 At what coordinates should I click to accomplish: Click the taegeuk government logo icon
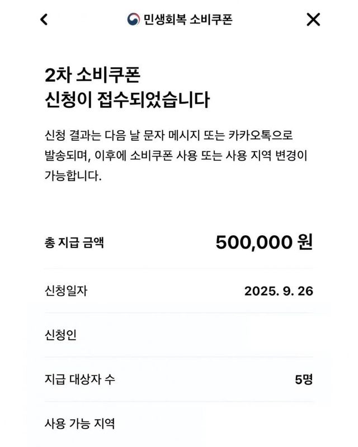coord(133,20)
